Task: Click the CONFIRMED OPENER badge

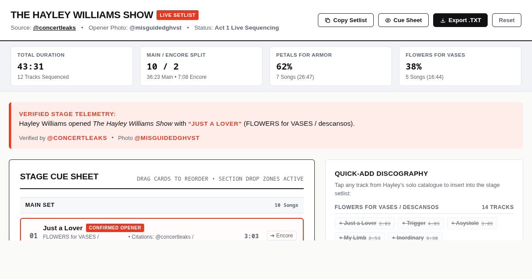Action: point(115,228)
